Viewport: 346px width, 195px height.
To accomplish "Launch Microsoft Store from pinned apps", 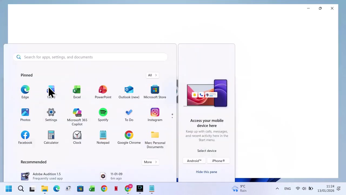I will [x=155, y=92].
